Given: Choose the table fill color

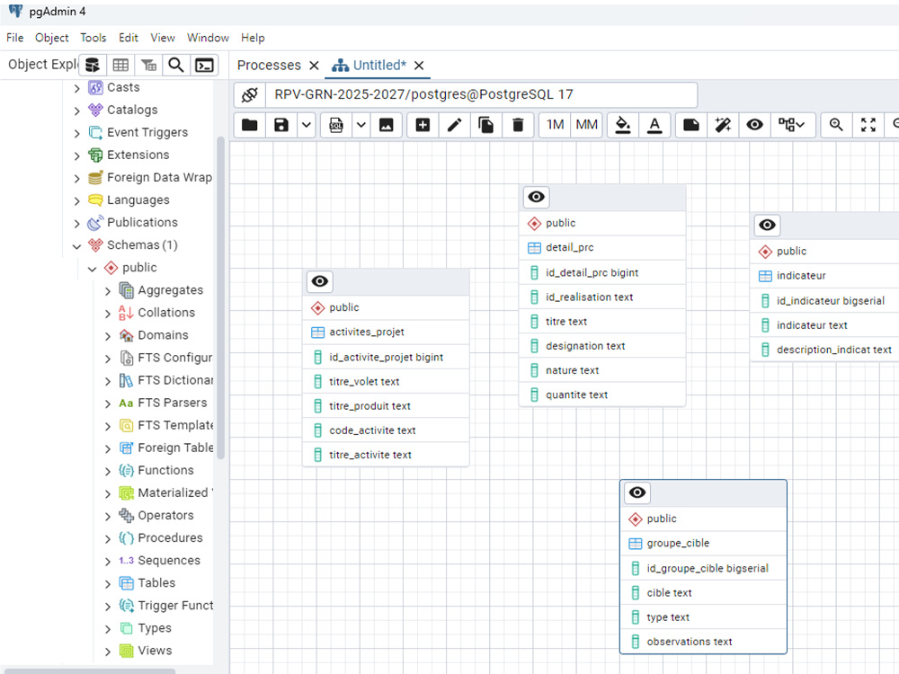Looking at the screenshot, I should pyautogui.click(x=623, y=125).
